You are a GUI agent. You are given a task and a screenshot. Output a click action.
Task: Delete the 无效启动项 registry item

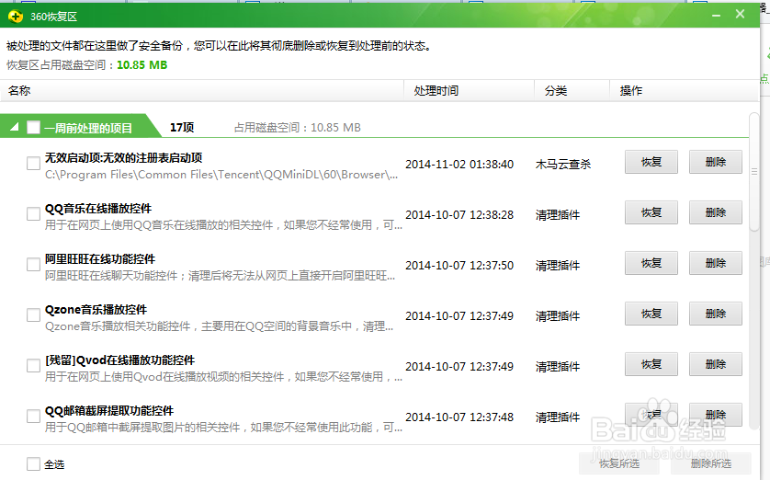[x=716, y=162]
